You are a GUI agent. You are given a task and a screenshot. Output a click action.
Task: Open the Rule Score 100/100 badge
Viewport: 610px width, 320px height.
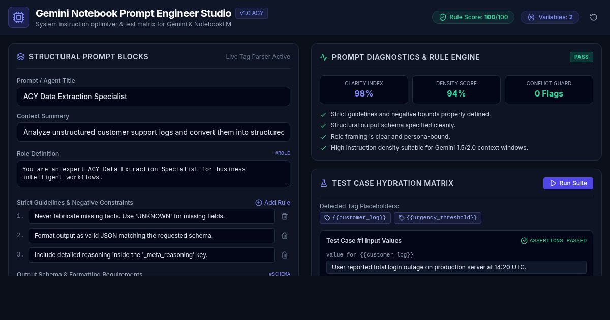(473, 17)
